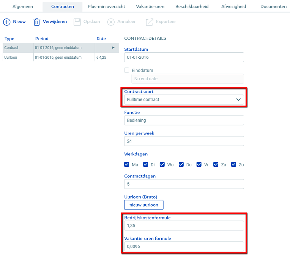This screenshot has height=255, width=290.
Task: Click the Opslaan floppy disk icon
Action: tap(77, 22)
